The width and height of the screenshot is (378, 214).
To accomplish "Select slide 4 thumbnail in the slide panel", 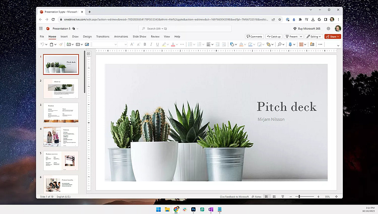I will pos(61,136).
